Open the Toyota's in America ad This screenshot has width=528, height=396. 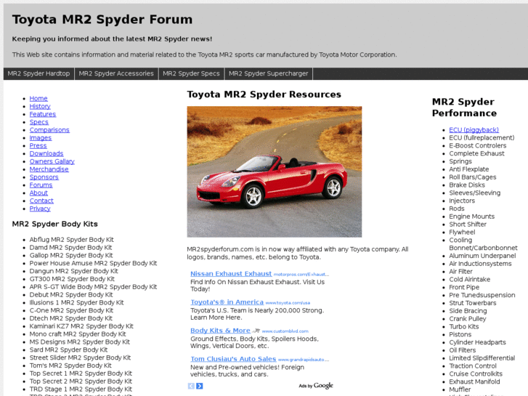[x=227, y=302]
